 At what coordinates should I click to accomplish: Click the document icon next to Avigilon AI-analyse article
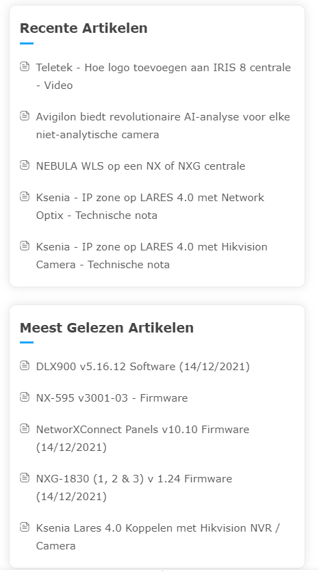[x=25, y=116]
